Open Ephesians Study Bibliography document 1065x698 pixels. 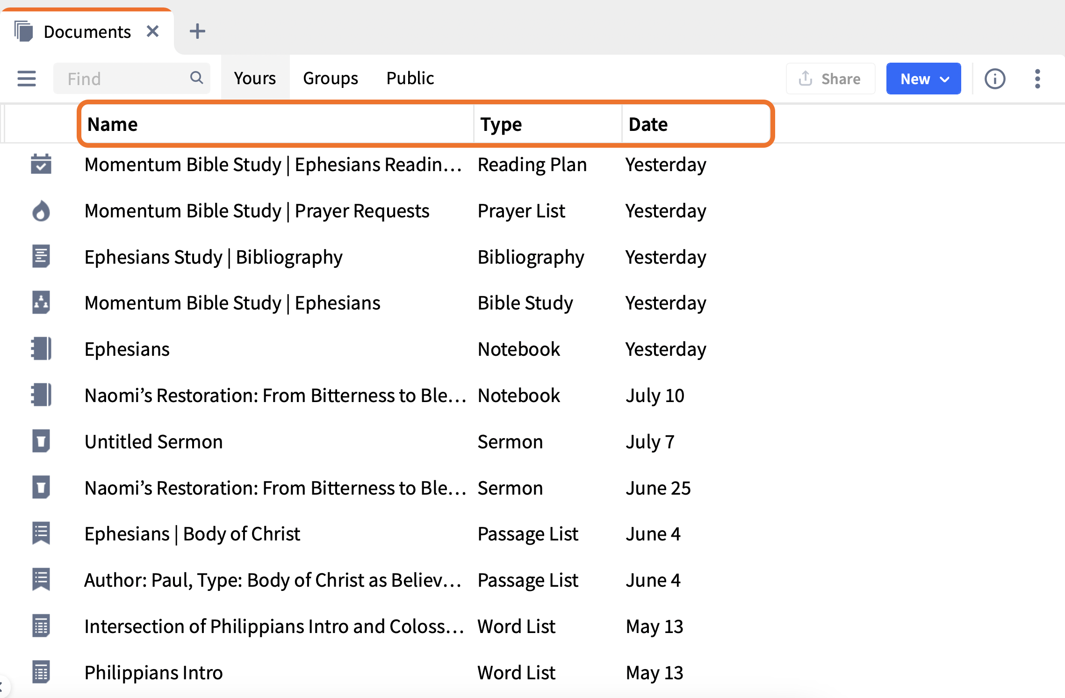click(x=213, y=257)
